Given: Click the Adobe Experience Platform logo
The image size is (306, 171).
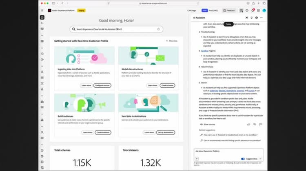Looking at the screenshot, I should [49, 11].
